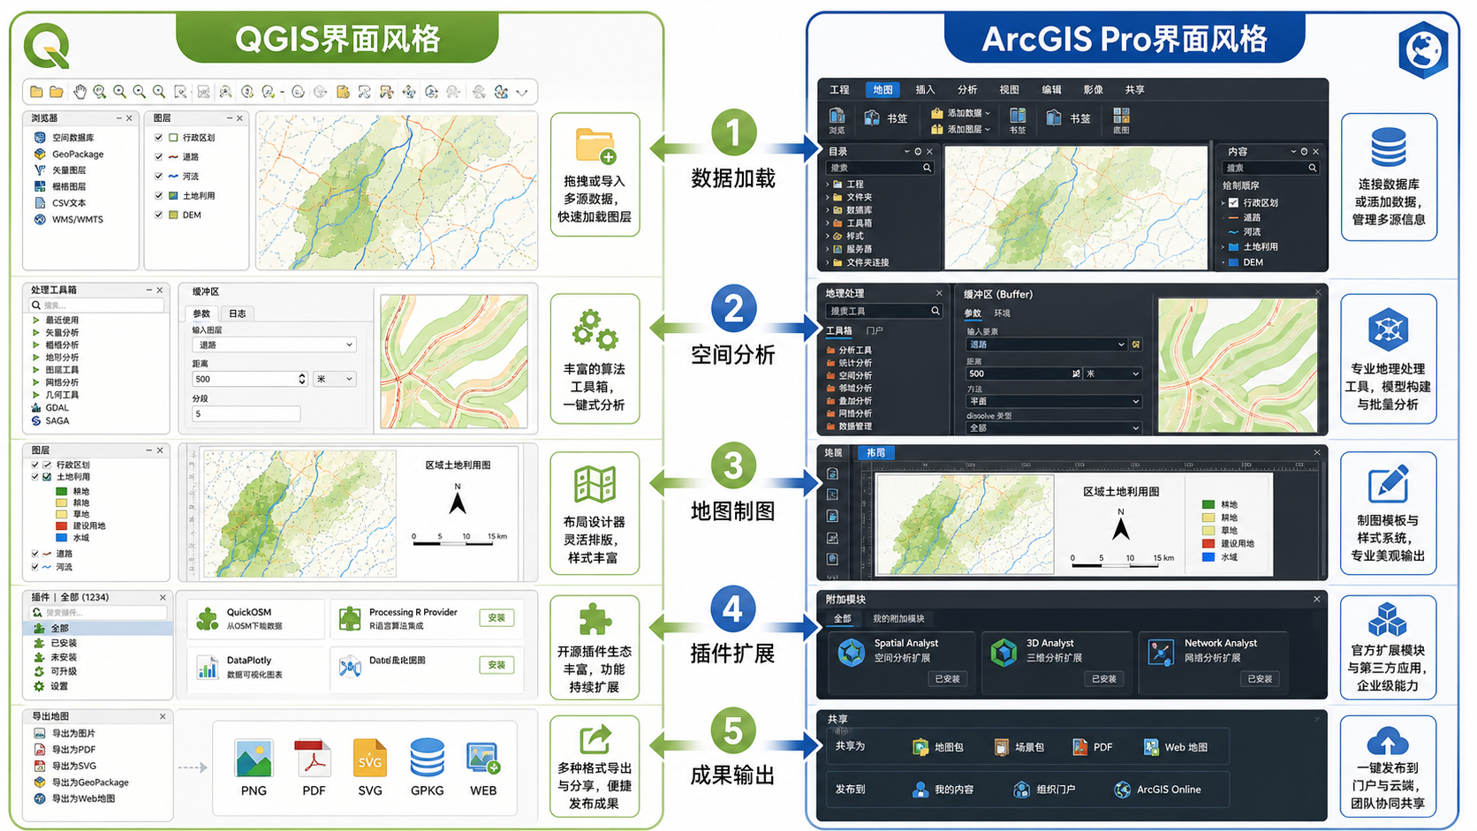The image size is (1477, 831).
Task: Open the 底图 basemap gallery in ArcGIS ribbon
Action: (1121, 120)
